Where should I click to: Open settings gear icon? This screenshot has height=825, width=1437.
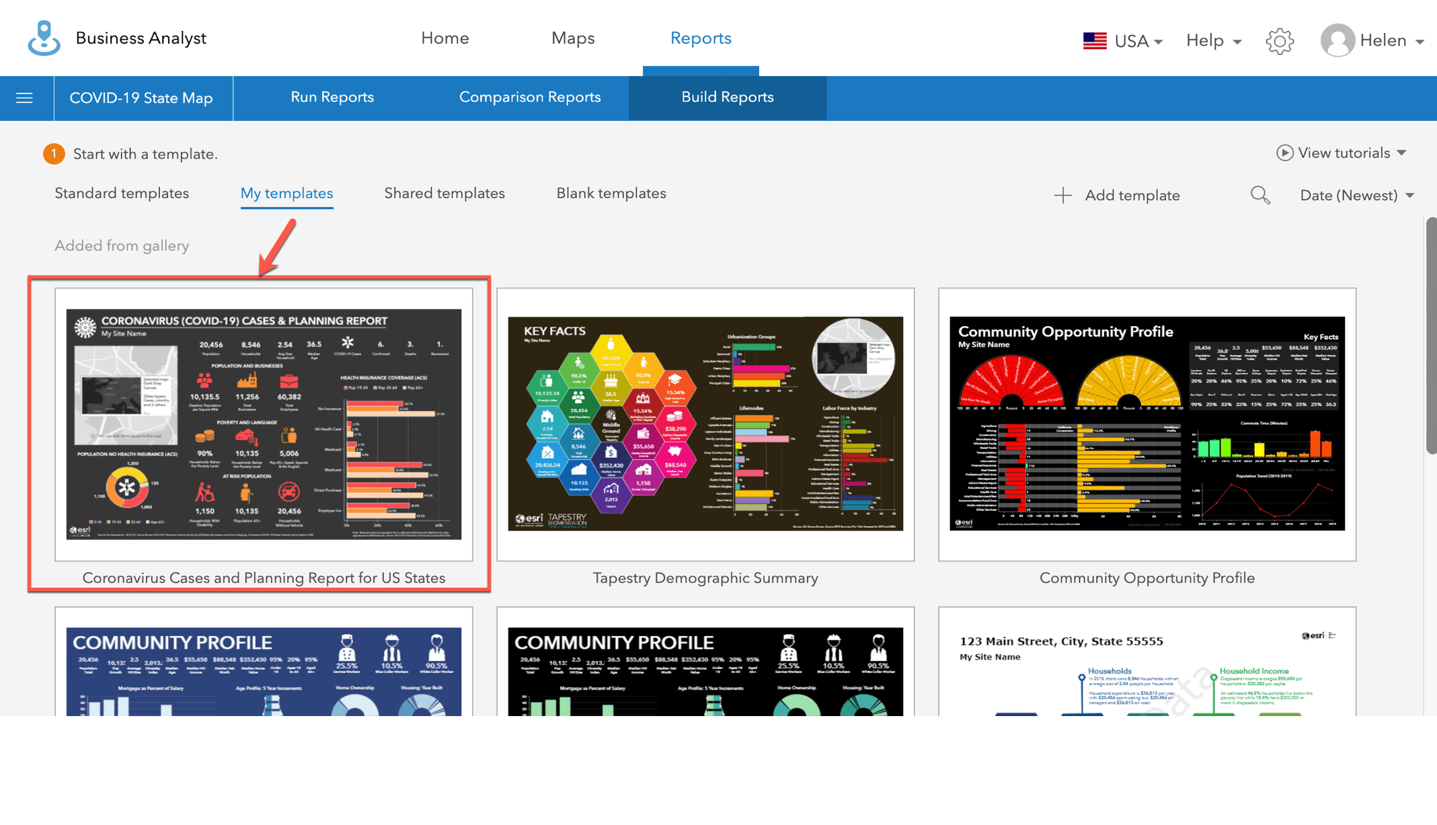pyautogui.click(x=1279, y=41)
